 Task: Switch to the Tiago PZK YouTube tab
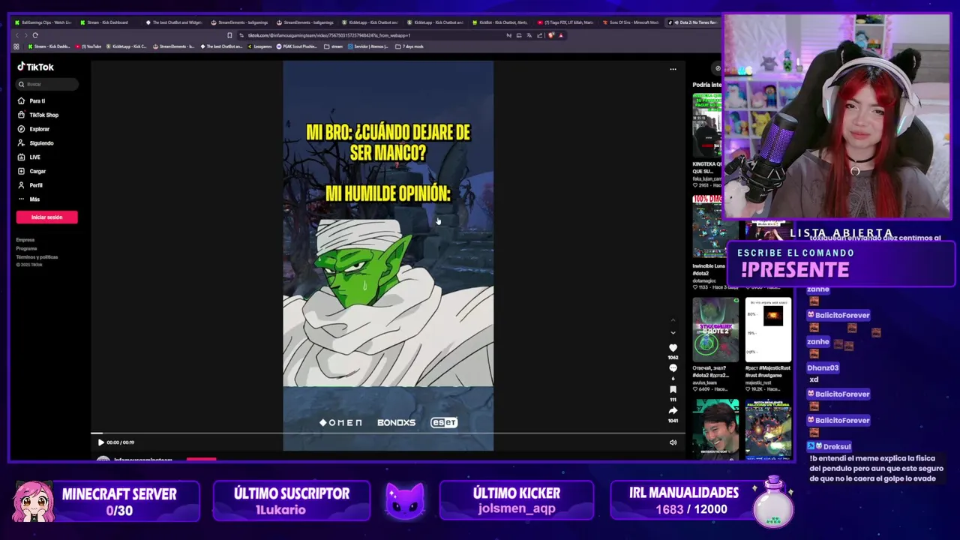tap(565, 22)
